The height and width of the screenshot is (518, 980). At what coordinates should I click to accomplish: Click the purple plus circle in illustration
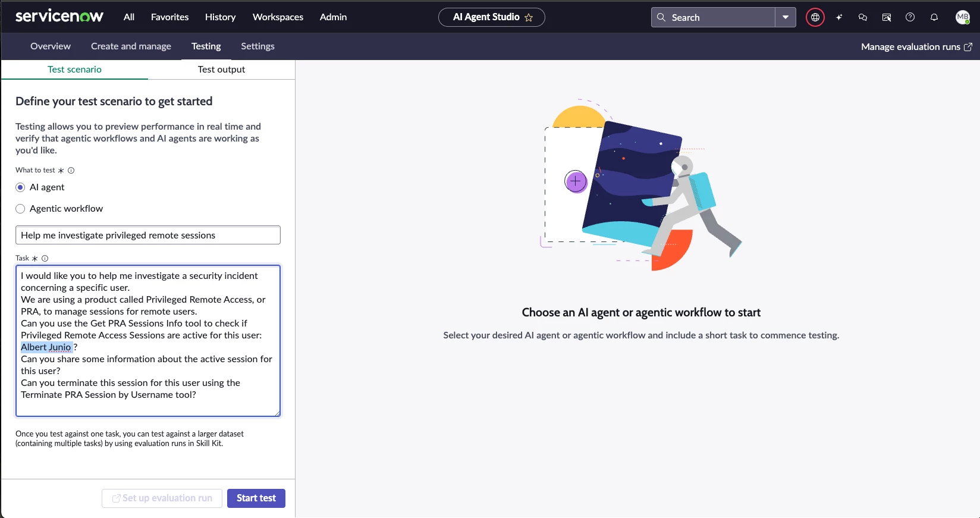(575, 181)
